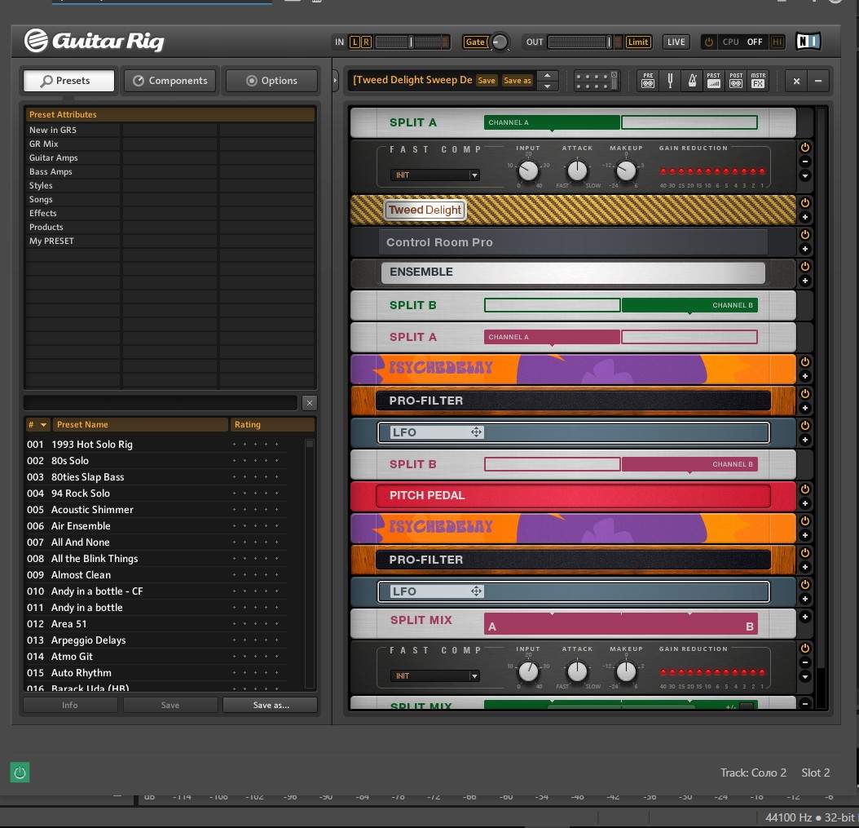Toggle the output Limit limiter
859x828 pixels.
(x=637, y=42)
